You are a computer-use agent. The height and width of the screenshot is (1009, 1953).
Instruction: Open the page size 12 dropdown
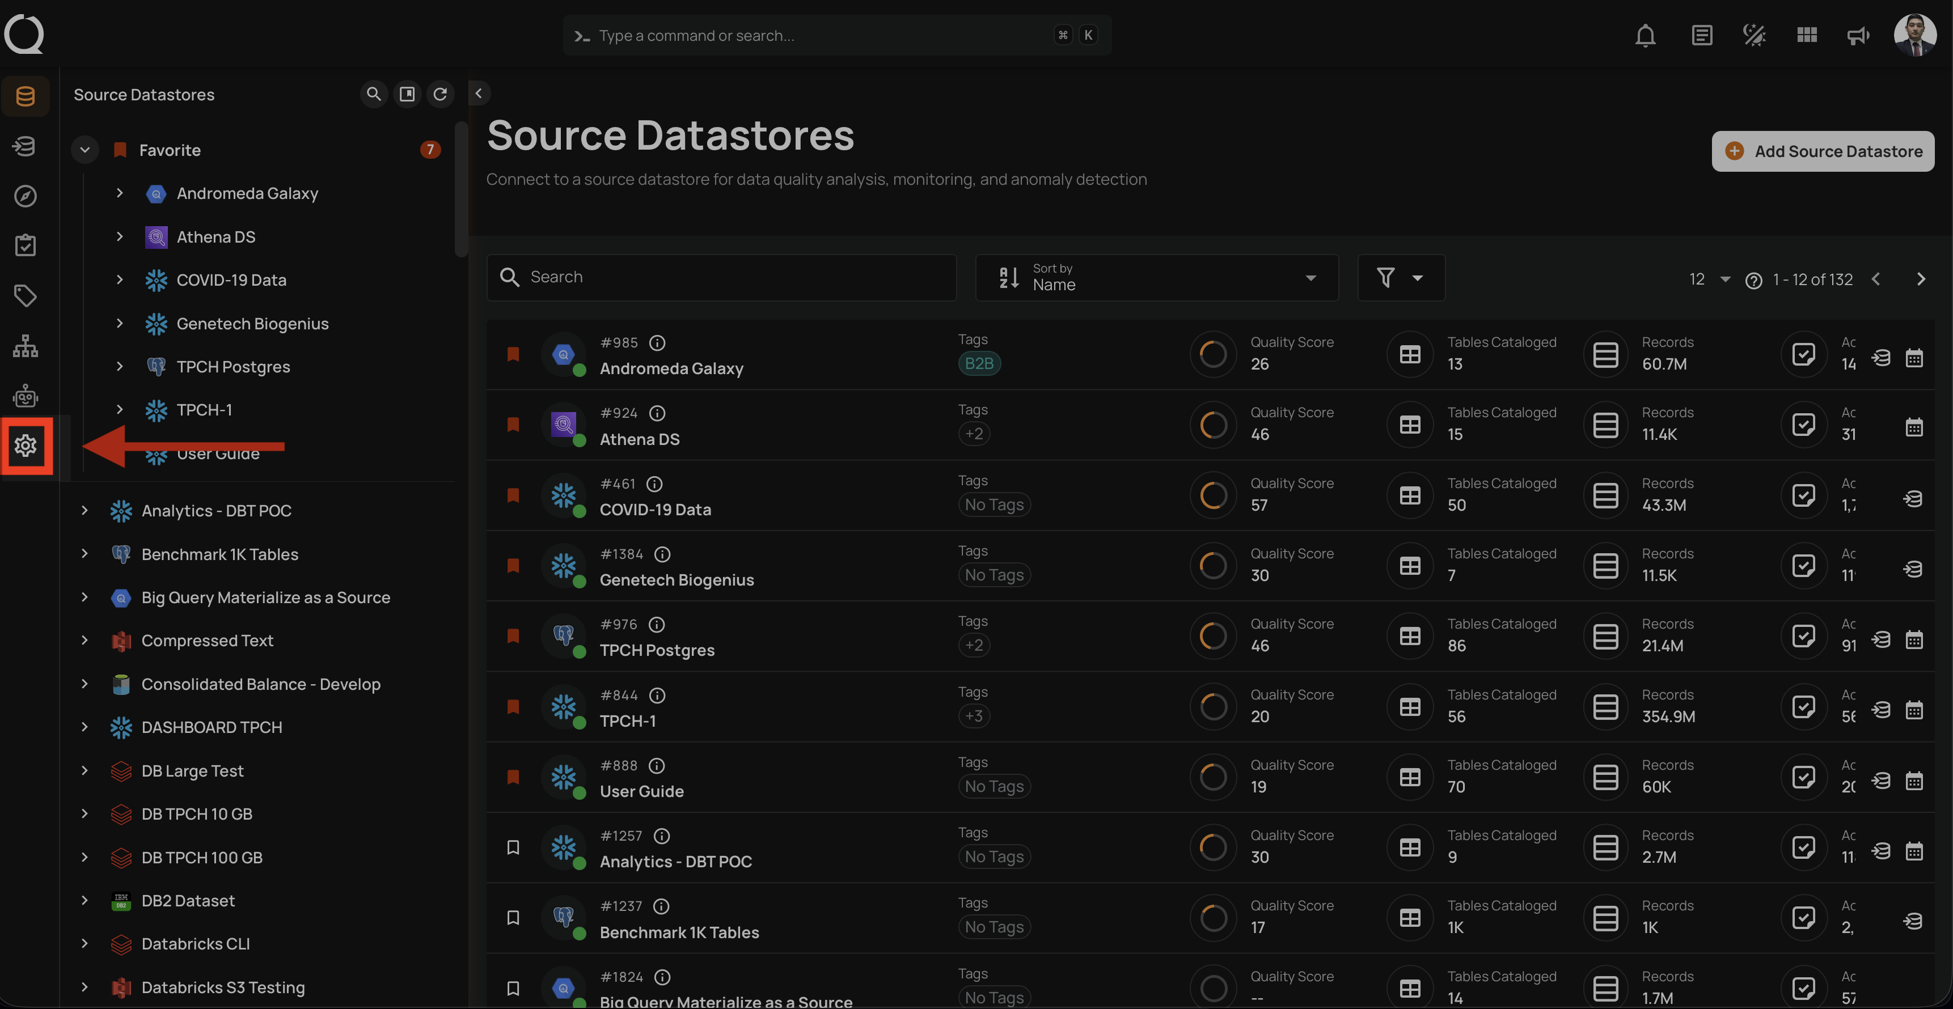[x=1707, y=279]
